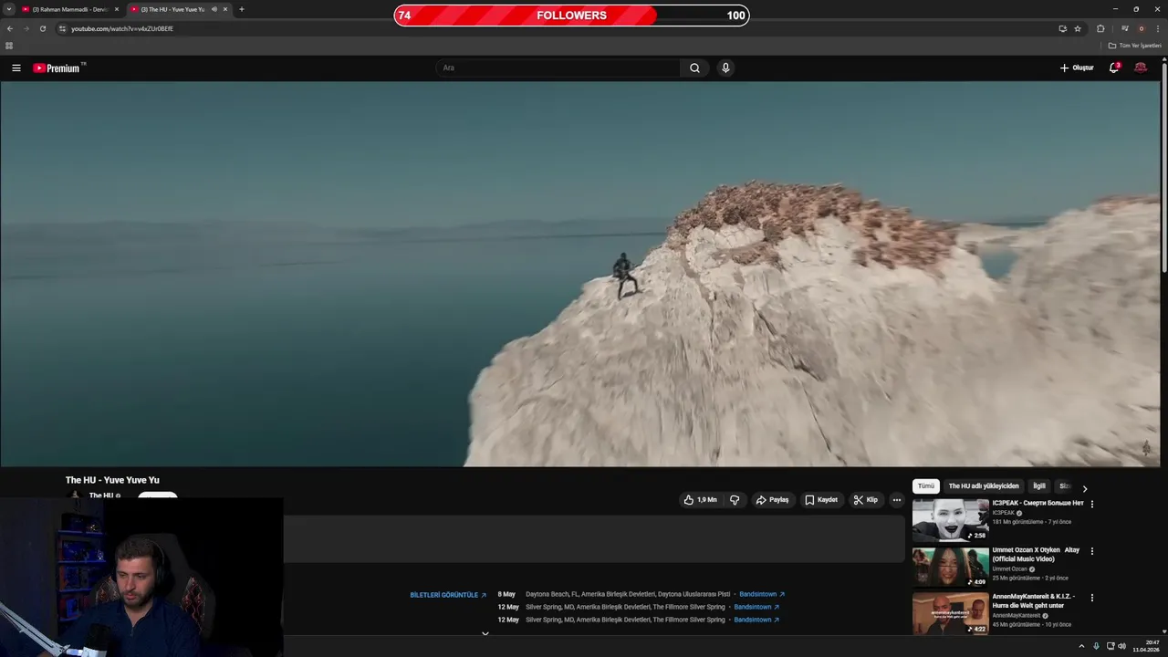Click the install/cast icon in address bar
The width and height of the screenshot is (1168, 657).
coord(1062,28)
